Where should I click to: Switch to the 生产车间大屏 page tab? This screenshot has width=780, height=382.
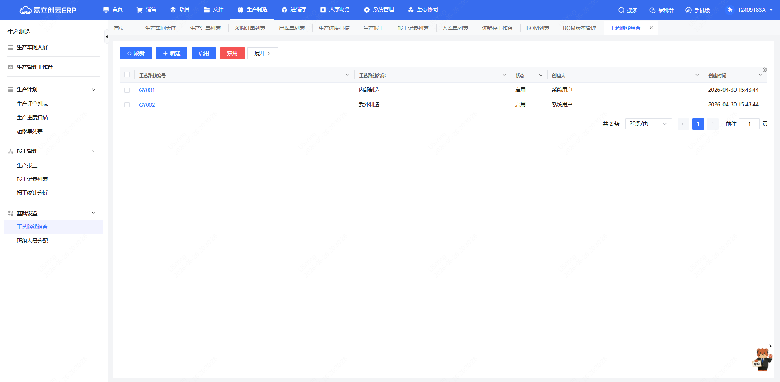(160, 28)
